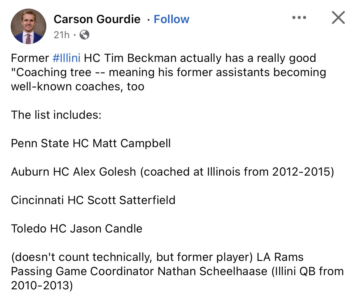Open Carson Gourdie's profile picture
This screenshot has height=300, width=358.
pyautogui.click(x=28, y=26)
